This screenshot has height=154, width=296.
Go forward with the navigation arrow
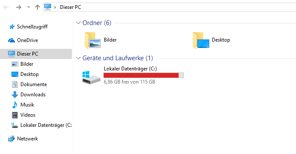19,7
